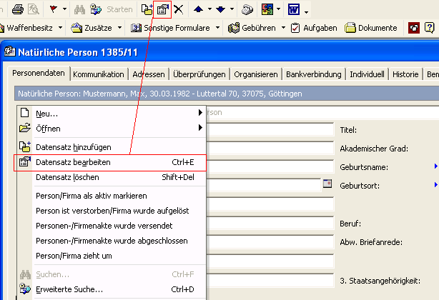Click the delete record X icon

pyautogui.click(x=178, y=10)
